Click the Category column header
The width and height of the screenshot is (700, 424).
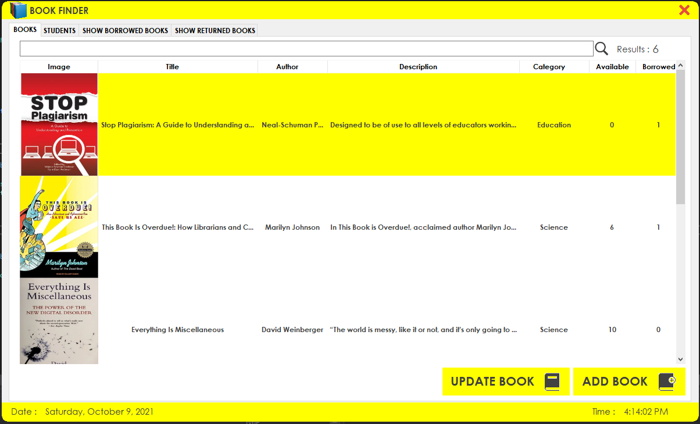pos(549,67)
